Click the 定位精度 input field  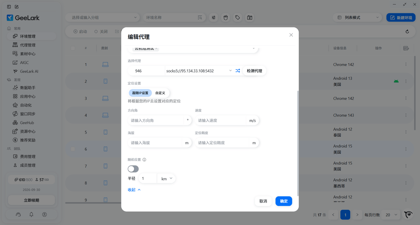pyautogui.click(x=227, y=143)
